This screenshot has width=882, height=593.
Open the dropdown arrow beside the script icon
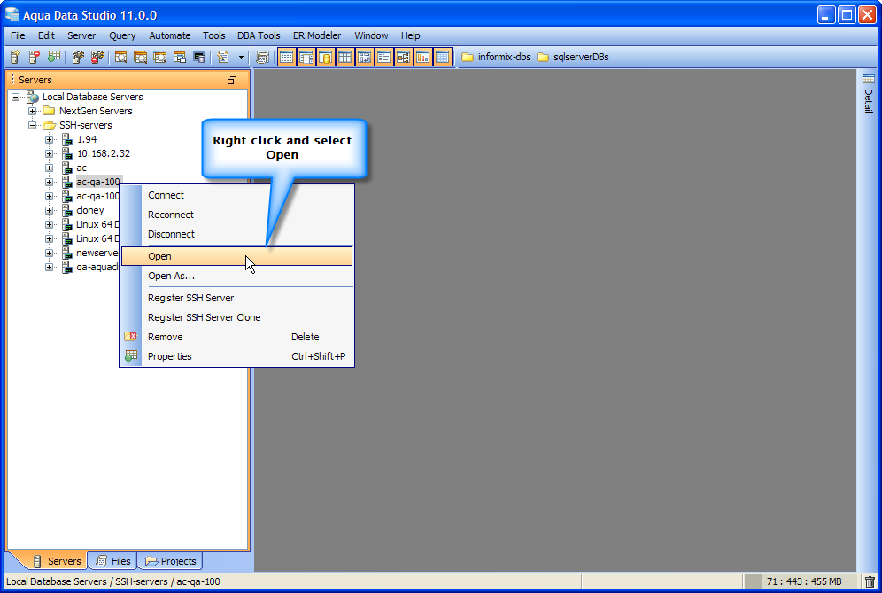click(x=242, y=57)
